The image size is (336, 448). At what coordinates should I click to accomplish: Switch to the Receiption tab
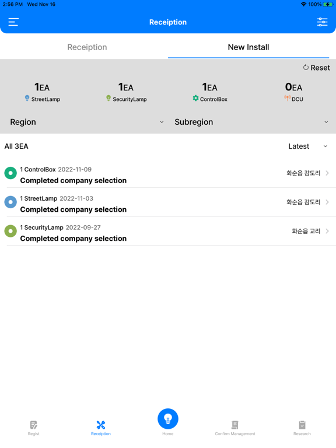tap(87, 47)
